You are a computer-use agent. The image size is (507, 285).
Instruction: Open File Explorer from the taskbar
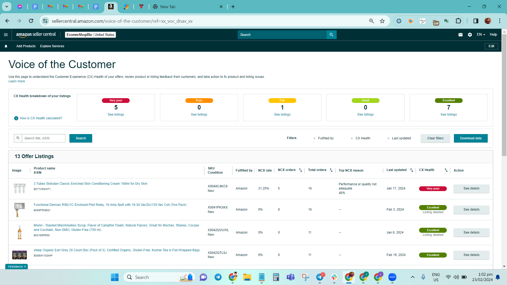tap(247, 277)
